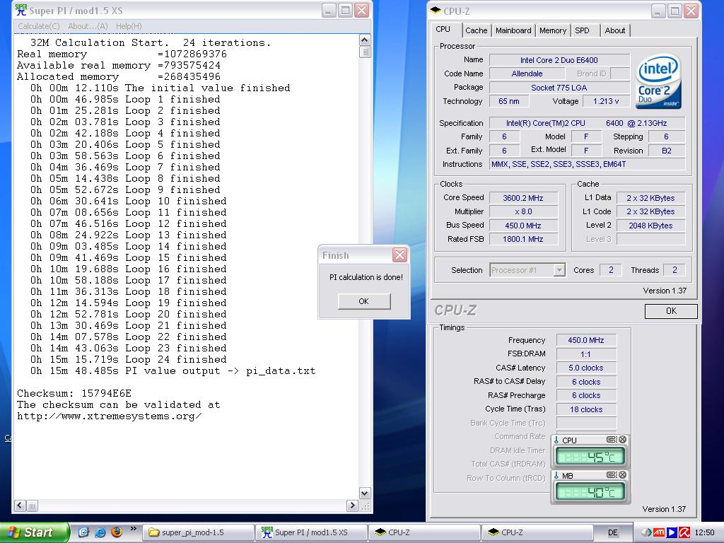Click Multiplier x 8.0 value

(x=523, y=211)
